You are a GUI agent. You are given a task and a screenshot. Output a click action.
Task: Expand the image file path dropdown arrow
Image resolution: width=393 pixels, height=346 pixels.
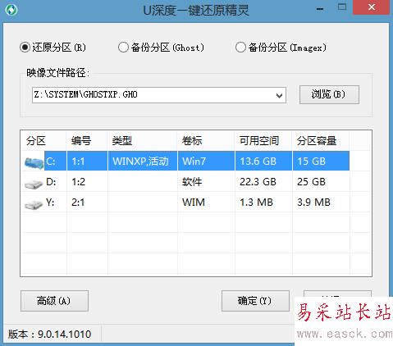279,96
